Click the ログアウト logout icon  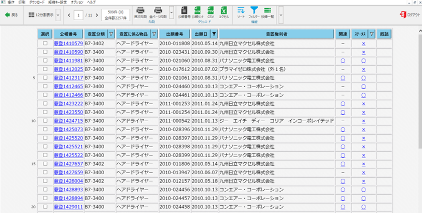(403, 15)
